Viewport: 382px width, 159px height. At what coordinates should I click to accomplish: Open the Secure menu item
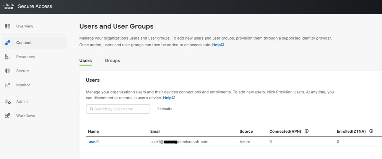tap(34, 71)
